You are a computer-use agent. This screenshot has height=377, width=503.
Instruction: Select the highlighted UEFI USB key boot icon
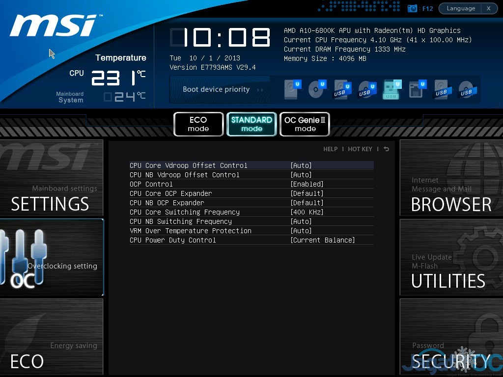(392, 89)
